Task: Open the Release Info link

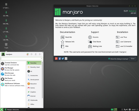Action: 68,42
